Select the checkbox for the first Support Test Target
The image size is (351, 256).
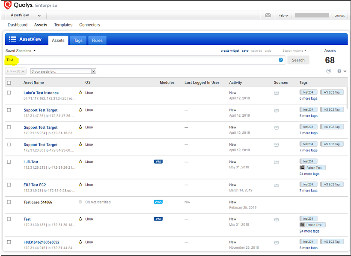coord(9,110)
